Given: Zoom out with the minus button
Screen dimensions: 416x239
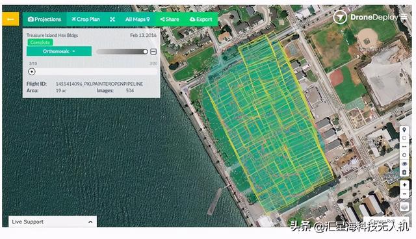Looking at the screenshot, I should [x=404, y=194].
